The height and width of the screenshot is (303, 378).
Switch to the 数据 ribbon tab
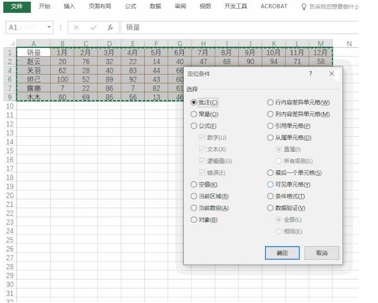tap(155, 7)
